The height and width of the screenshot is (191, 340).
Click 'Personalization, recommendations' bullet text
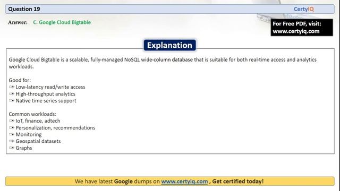pyautogui.click(x=55, y=128)
